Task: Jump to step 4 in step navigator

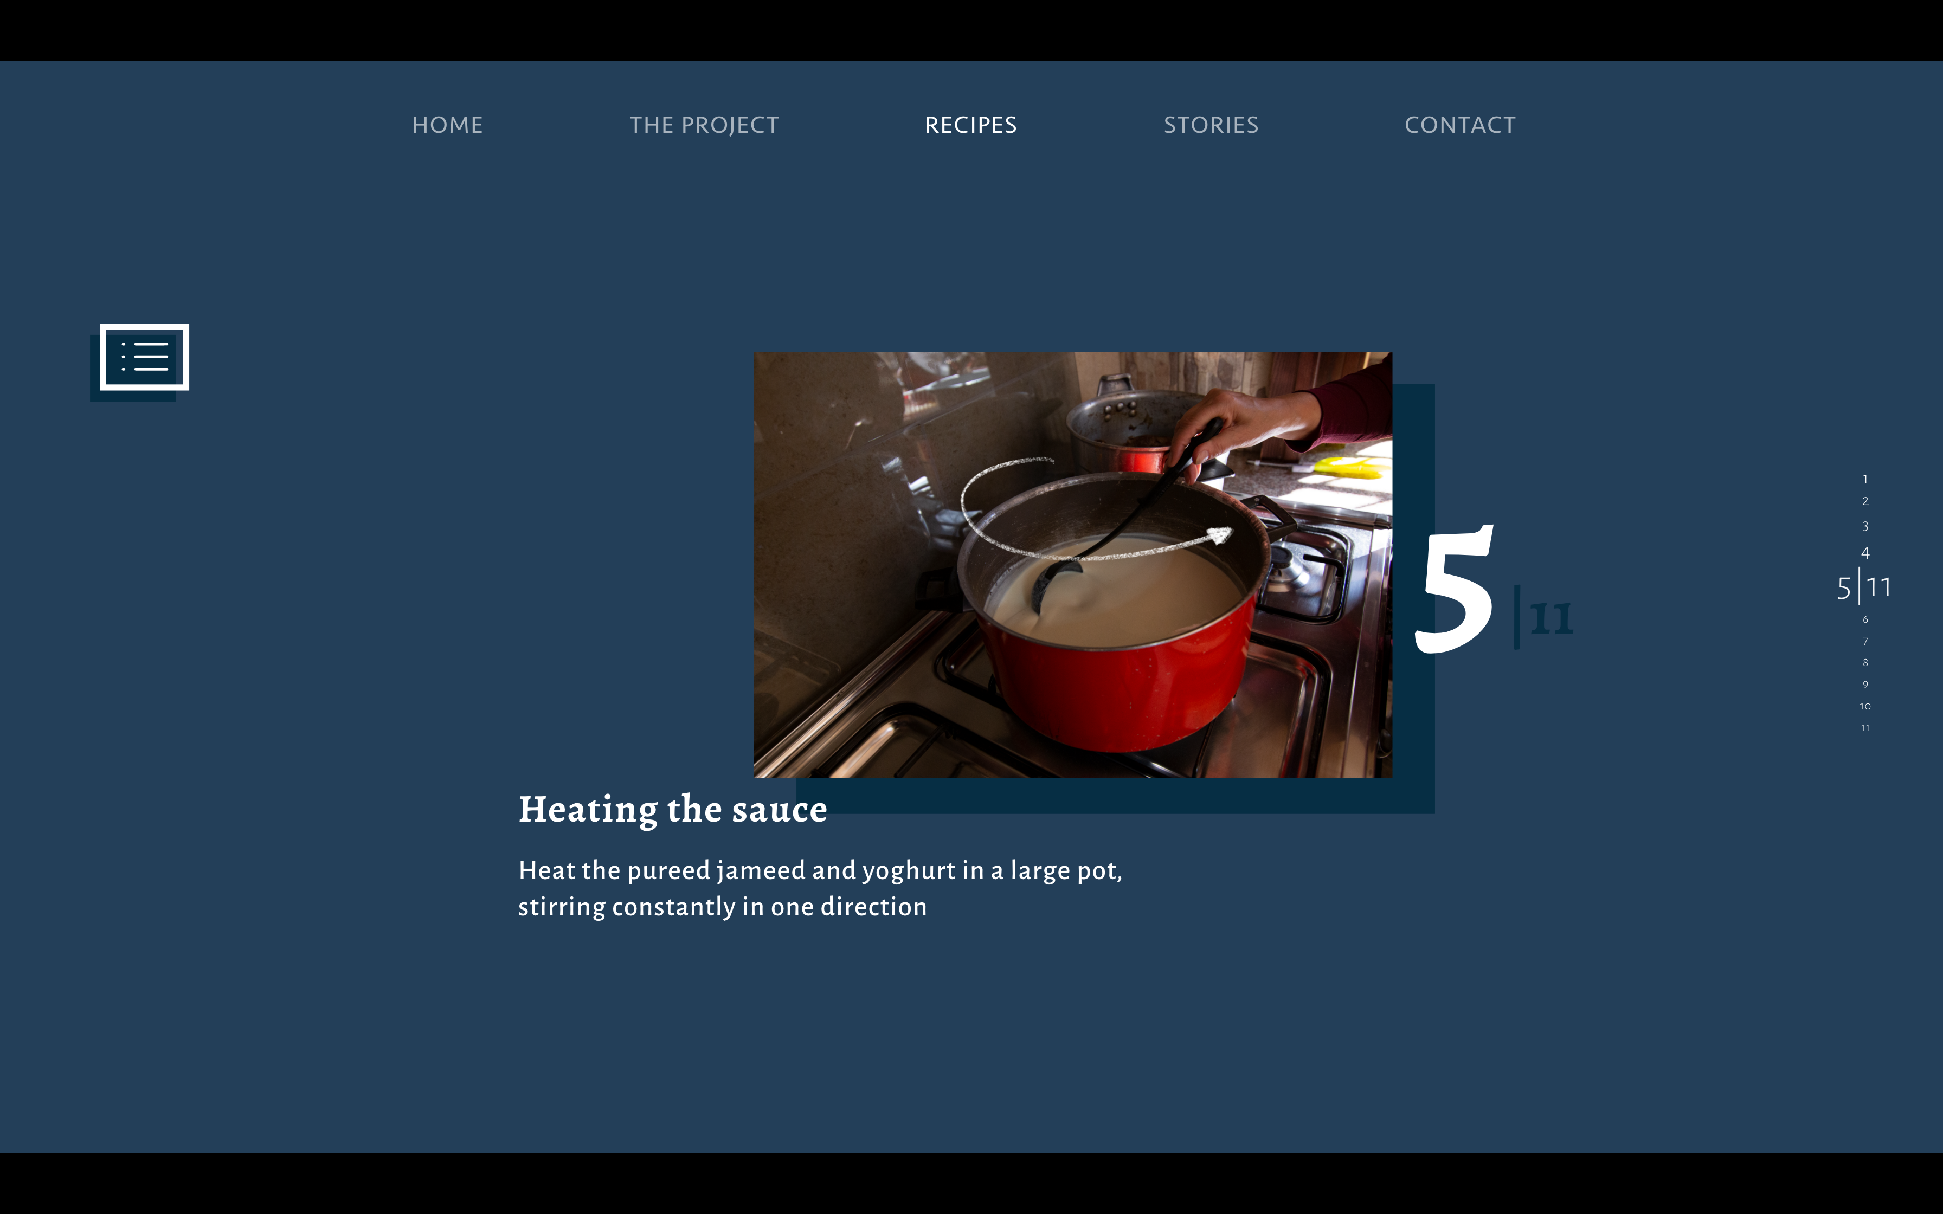Action: [1865, 553]
